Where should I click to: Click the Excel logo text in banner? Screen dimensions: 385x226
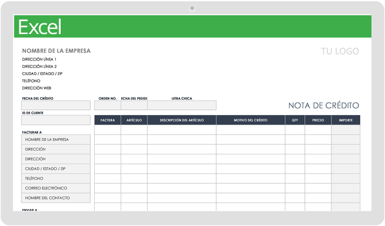(39, 27)
